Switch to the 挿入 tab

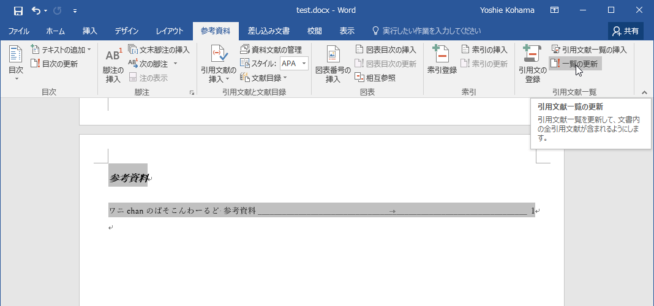pos(89,31)
